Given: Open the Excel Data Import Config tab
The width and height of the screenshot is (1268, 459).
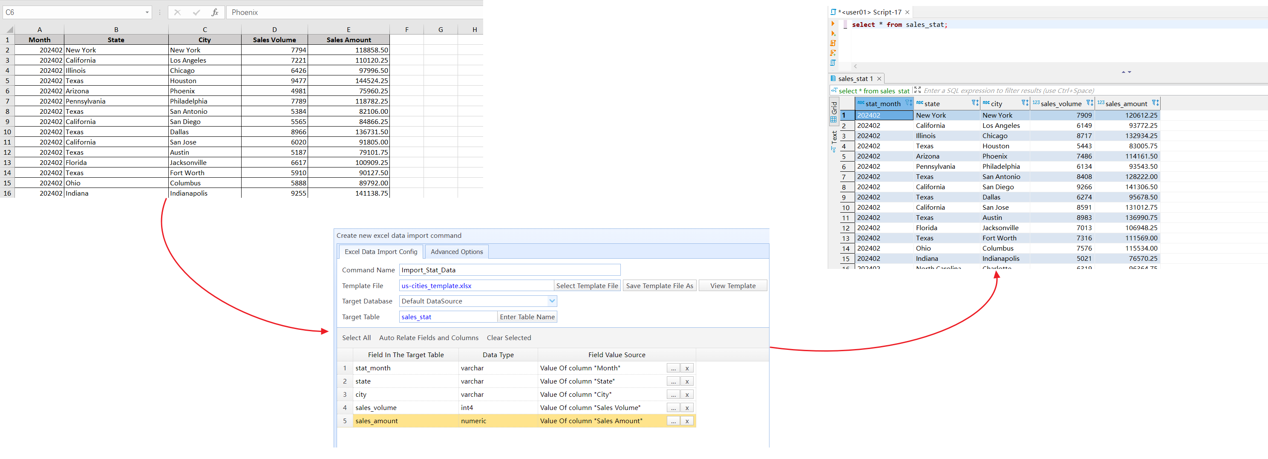Looking at the screenshot, I should coord(380,252).
